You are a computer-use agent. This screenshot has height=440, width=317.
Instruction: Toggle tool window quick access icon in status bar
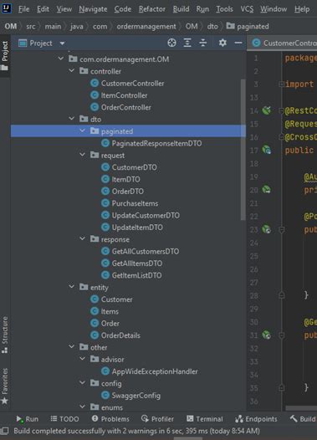(4, 431)
